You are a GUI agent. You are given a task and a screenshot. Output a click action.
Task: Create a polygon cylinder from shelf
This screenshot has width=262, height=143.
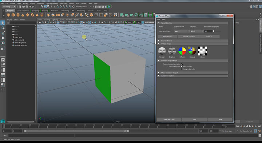(x=18, y=15)
